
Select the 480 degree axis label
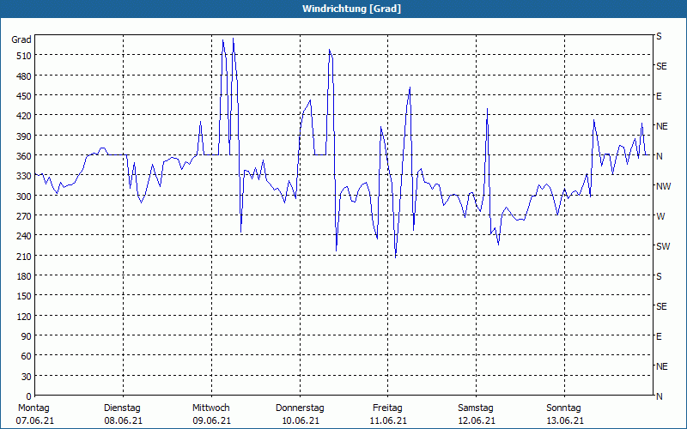click(x=24, y=76)
